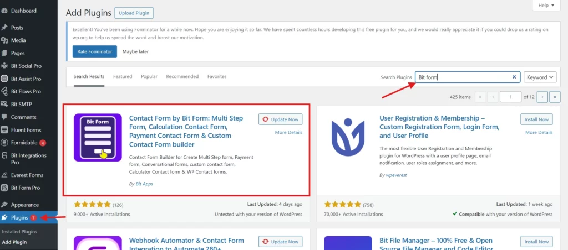The width and height of the screenshot is (568, 250).
Task: Click the "70,000+ Active Installations" text
Action: pos(353,214)
